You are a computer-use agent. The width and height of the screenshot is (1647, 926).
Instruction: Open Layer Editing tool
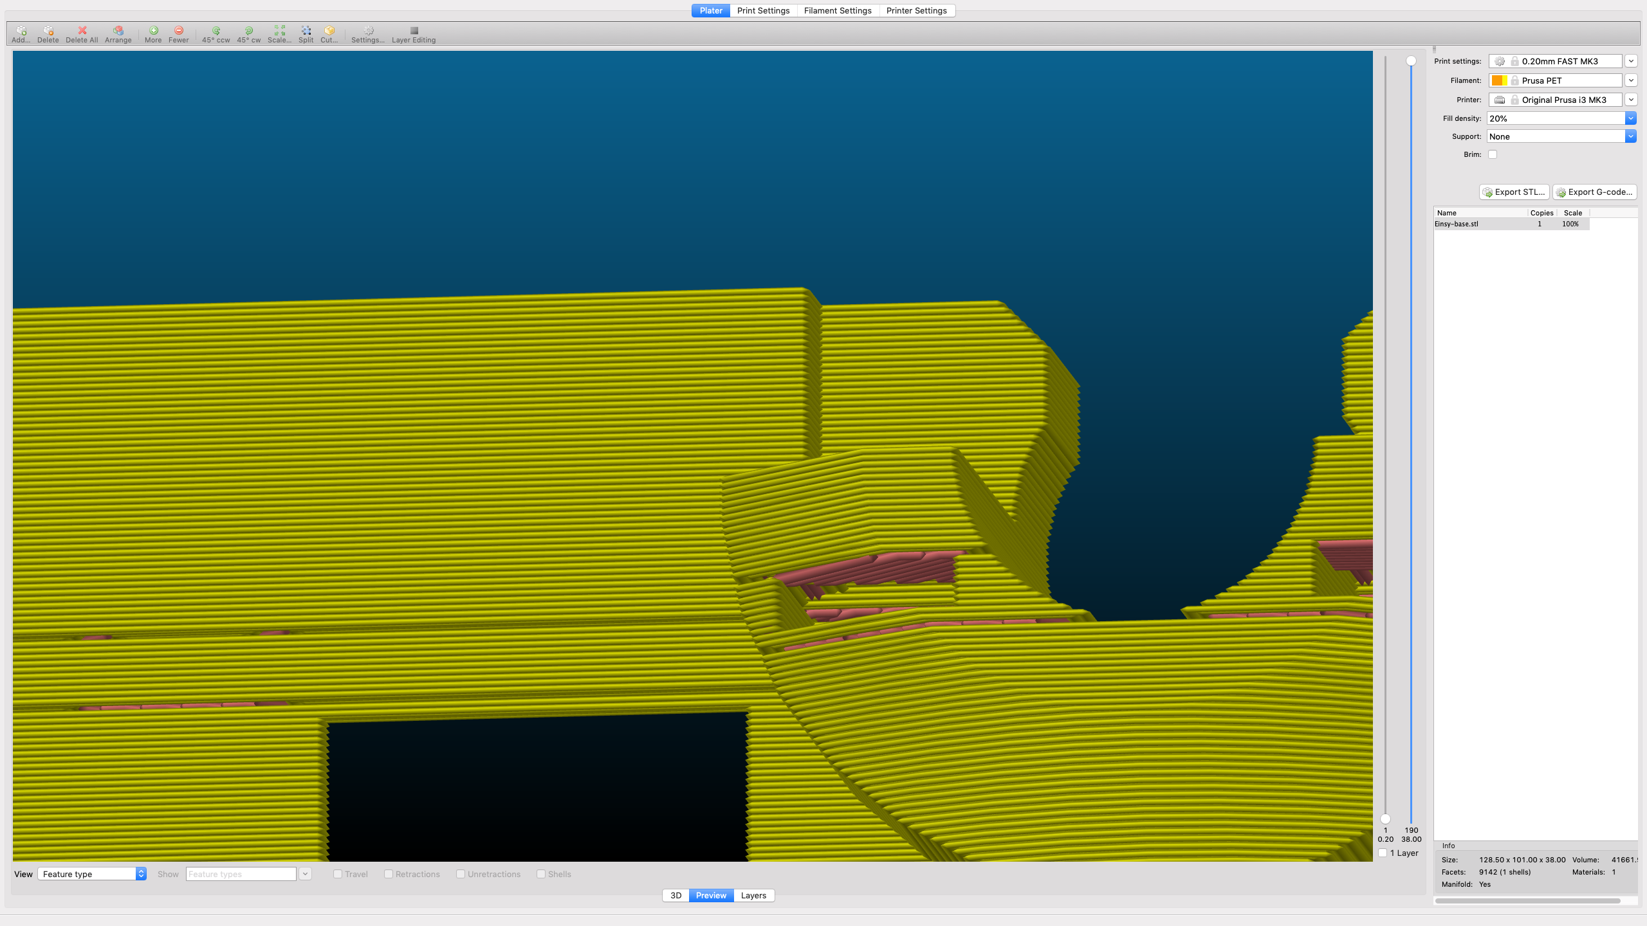[x=414, y=34]
